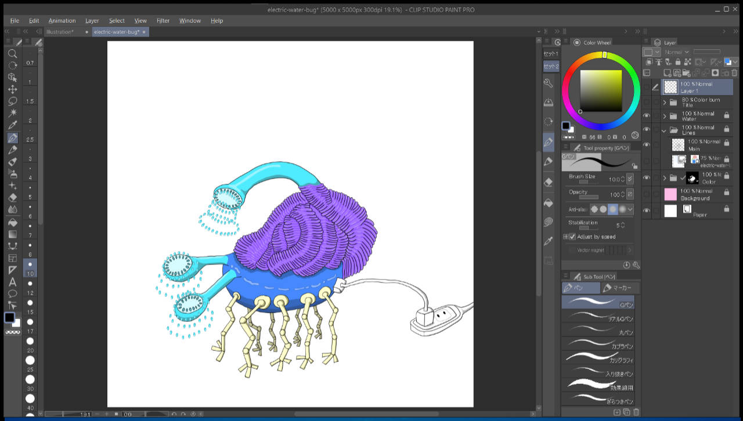Show the Background layer
Image resolution: width=743 pixels, height=421 pixels.
coord(647,194)
